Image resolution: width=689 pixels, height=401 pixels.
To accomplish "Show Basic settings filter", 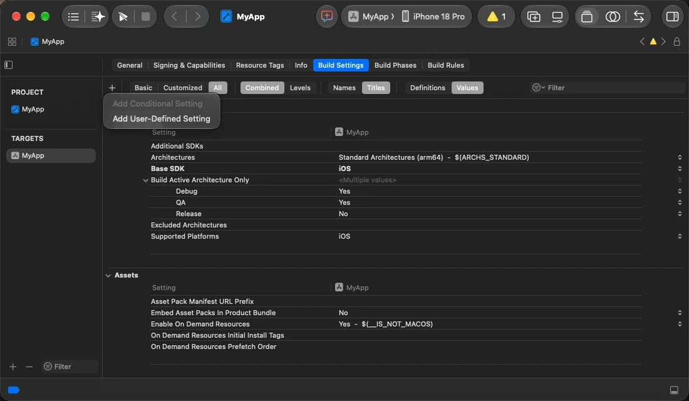I will [143, 88].
